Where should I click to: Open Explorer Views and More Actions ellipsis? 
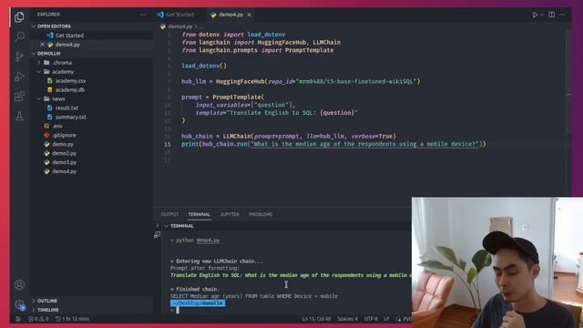click(x=143, y=15)
